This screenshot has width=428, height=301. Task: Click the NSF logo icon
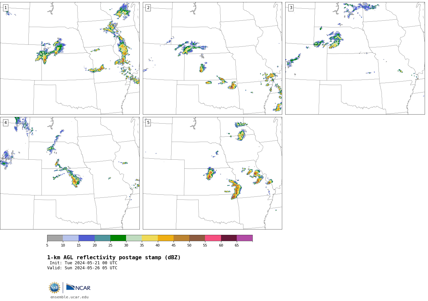coord(55,288)
